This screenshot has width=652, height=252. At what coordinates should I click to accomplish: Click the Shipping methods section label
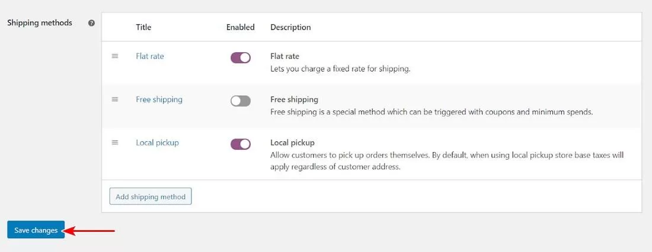click(39, 23)
